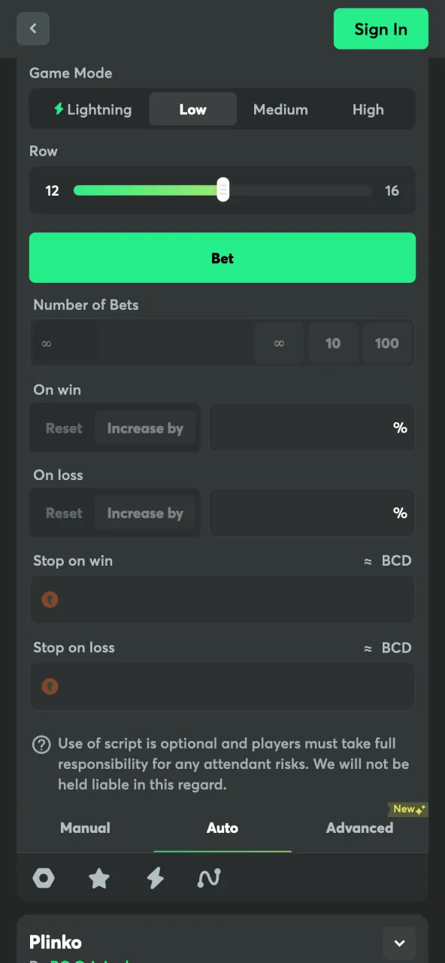Open the game settings hexagon icon
The height and width of the screenshot is (963, 445).
pyautogui.click(x=43, y=878)
